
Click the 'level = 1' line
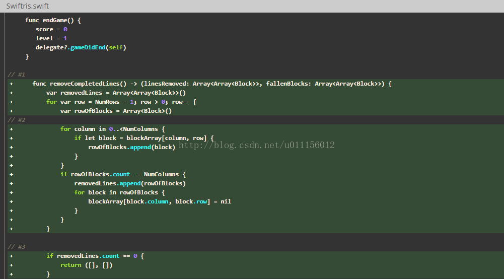pos(51,38)
